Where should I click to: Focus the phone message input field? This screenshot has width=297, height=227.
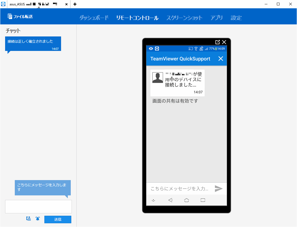tap(180, 188)
